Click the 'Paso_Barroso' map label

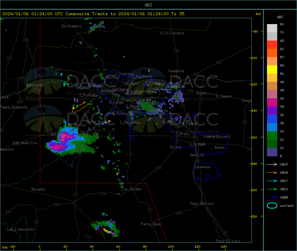(202, 204)
